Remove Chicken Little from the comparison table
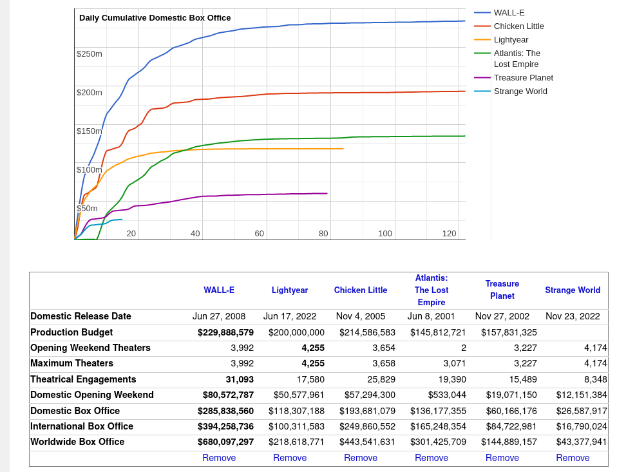 point(361,458)
